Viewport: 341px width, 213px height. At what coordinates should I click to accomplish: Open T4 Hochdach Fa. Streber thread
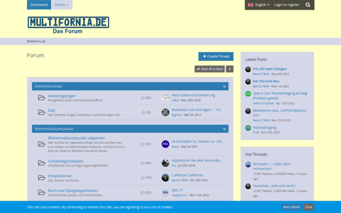[x=197, y=141]
